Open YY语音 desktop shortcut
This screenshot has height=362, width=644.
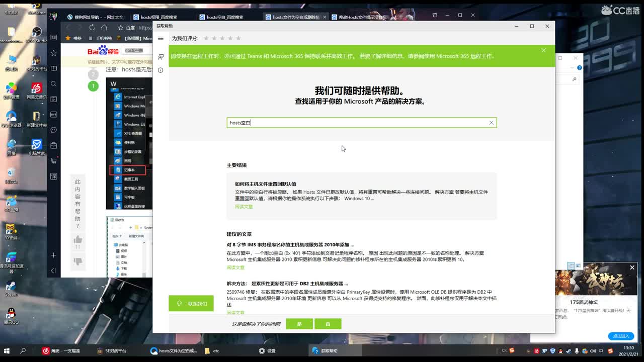click(11, 232)
